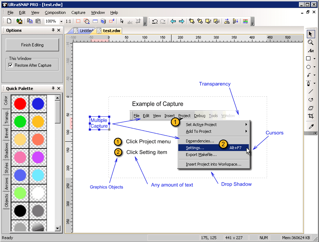Open the Composition menu
Image resolution: width=319 pixels, height=242 pixels.
coord(55,12)
